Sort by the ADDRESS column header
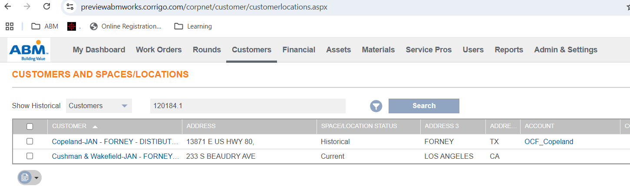This screenshot has height=186, width=630. (x=201, y=126)
